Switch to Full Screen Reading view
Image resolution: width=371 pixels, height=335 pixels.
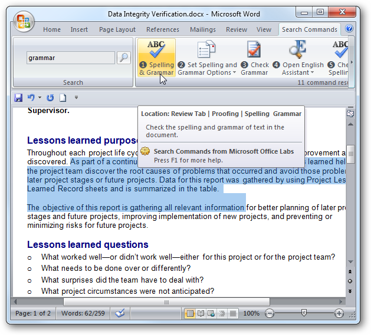(201, 313)
